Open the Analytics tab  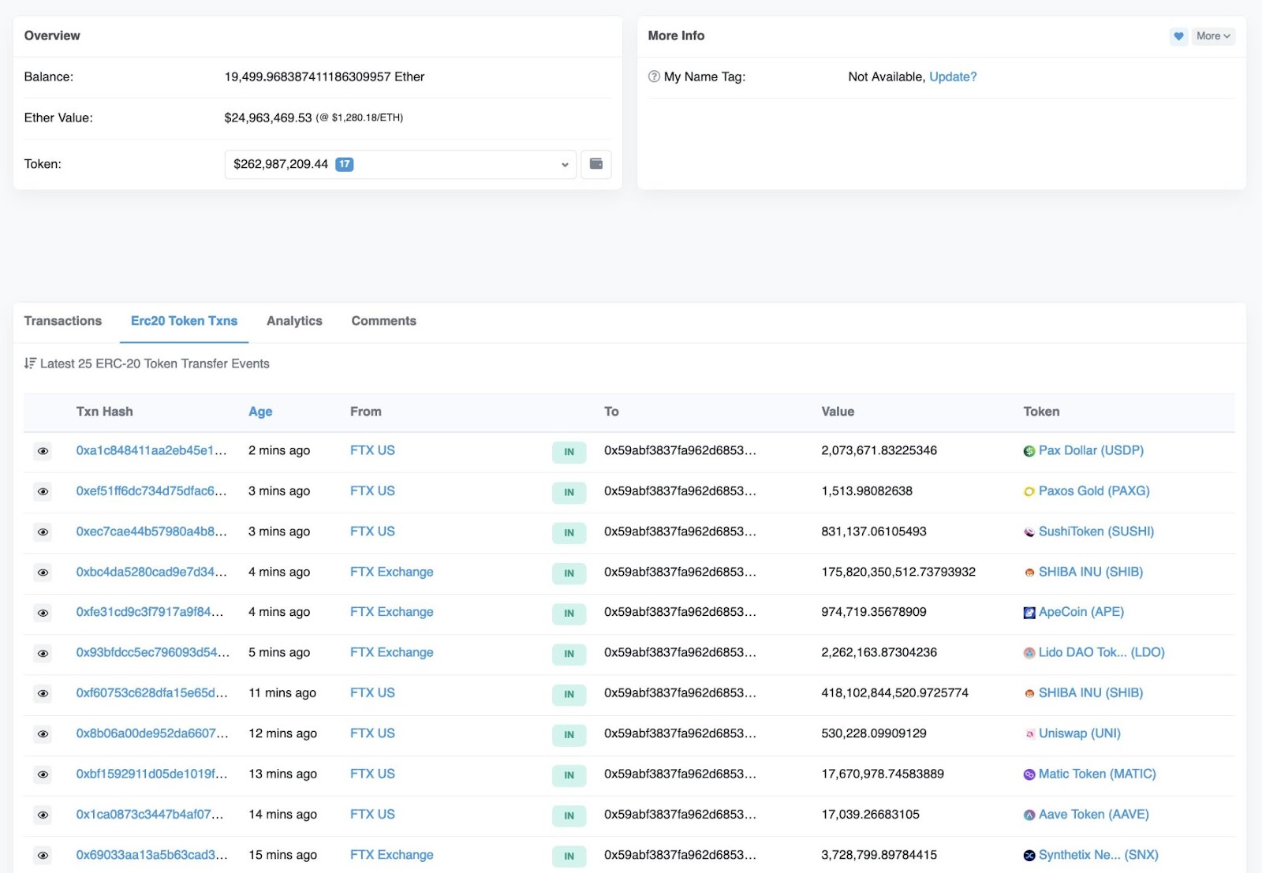click(x=294, y=321)
